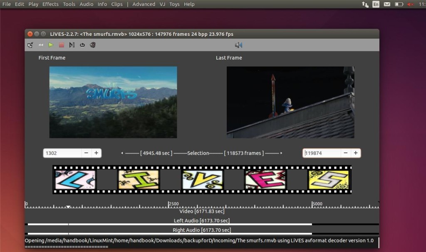This screenshot has height=252, width=426.
Task: Click the LiVES filmstrip banner
Action: pos(202,180)
